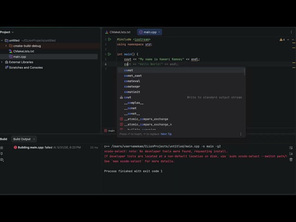
Task: Jump to the previous highlighted problem (up arrow)
Action: (288, 40)
